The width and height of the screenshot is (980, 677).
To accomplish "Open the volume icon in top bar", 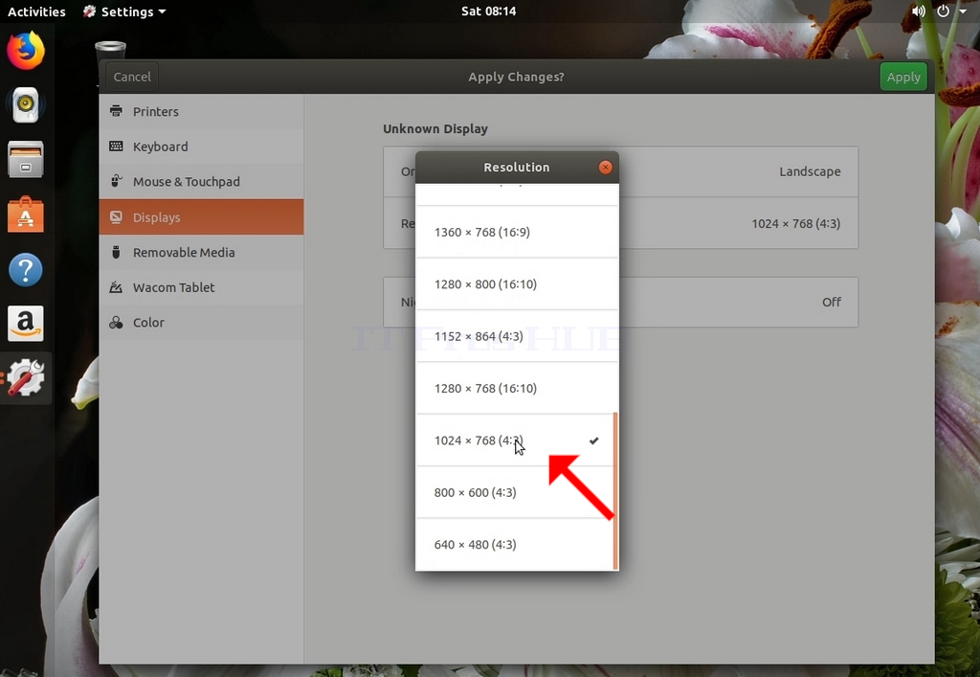I will click(x=918, y=11).
